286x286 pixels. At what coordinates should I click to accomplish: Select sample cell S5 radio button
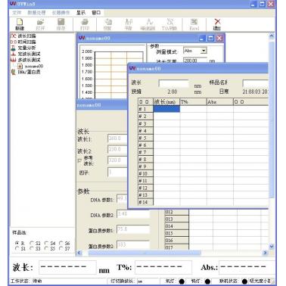pos(46,248)
